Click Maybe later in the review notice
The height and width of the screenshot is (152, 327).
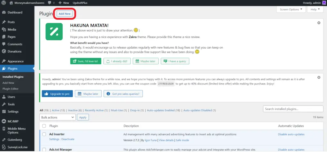[x=146, y=61]
